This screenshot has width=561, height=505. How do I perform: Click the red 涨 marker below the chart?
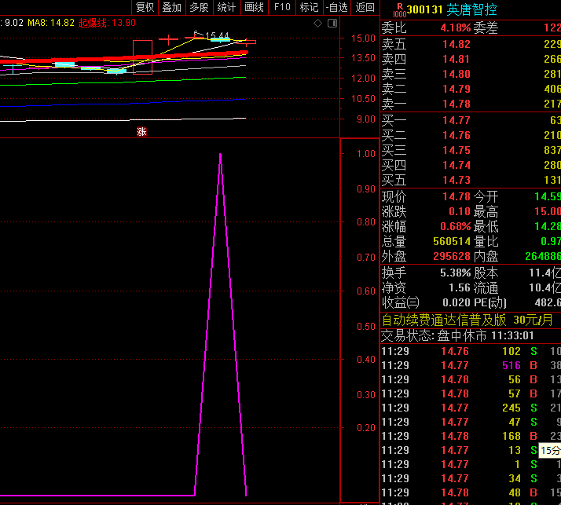(142, 131)
